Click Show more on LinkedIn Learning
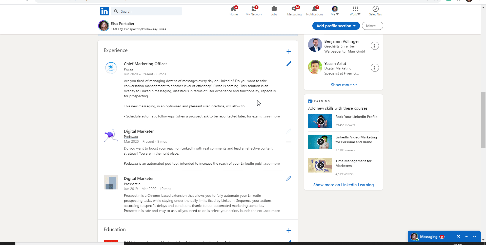The image size is (486, 245). pyautogui.click(x=343, y=185)
